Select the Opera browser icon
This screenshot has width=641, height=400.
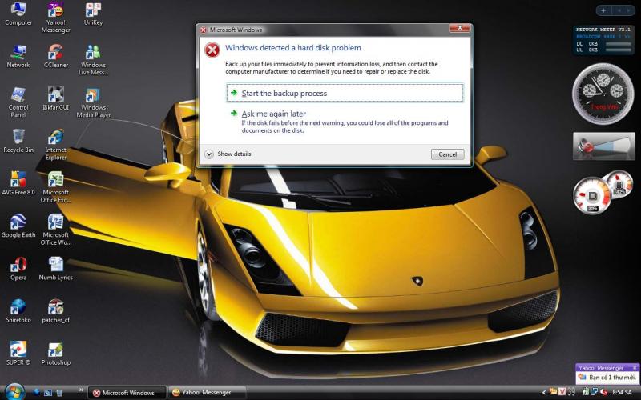coord(18,265)
